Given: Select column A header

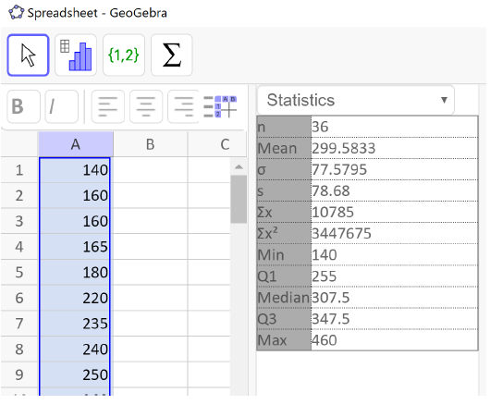Looking at the screenshot, I should coord(76,144).
